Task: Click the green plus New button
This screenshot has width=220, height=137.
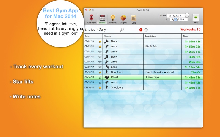Action: click(196, 17)
